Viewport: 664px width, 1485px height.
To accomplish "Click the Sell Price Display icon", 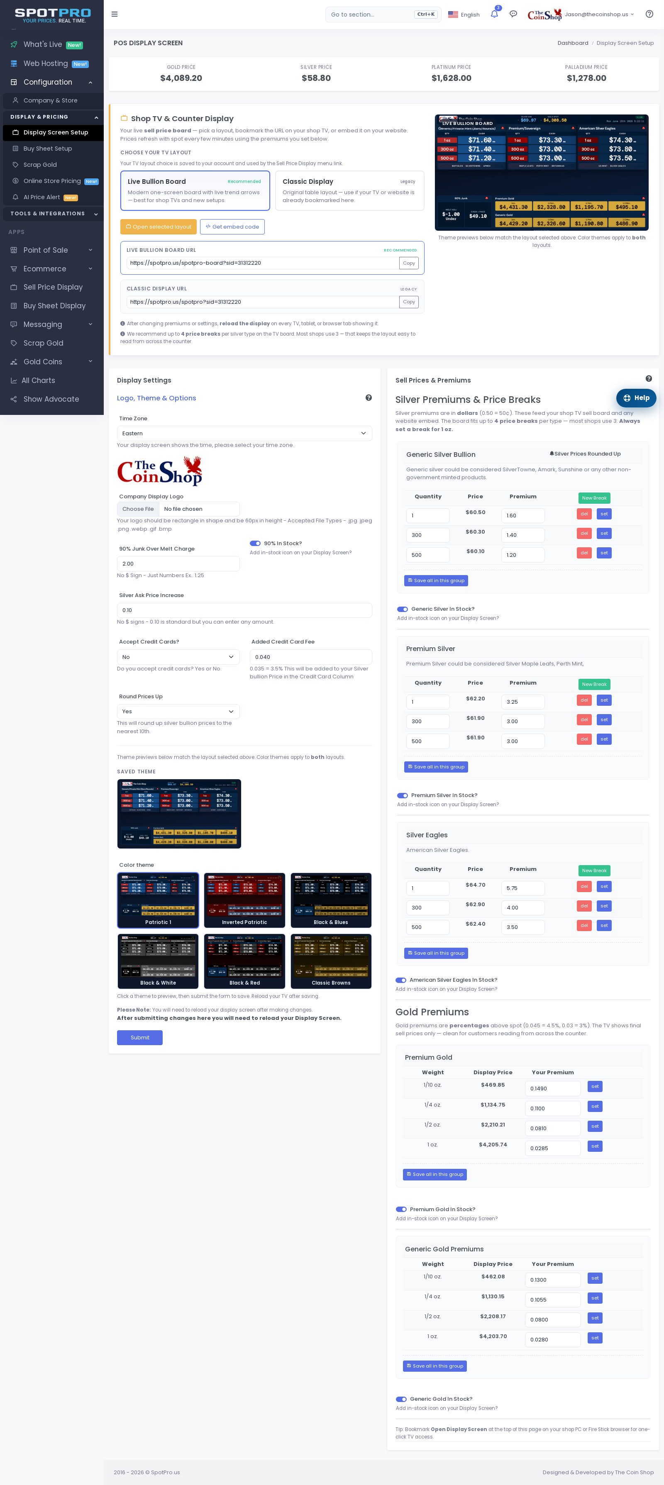I will [14, 287].
